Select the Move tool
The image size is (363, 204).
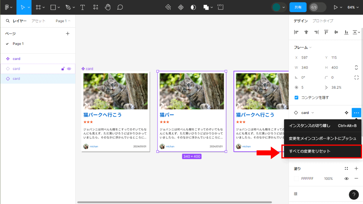(22, 7)
